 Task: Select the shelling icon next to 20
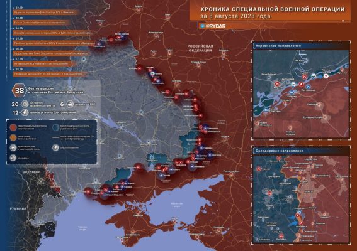(25, 104)
